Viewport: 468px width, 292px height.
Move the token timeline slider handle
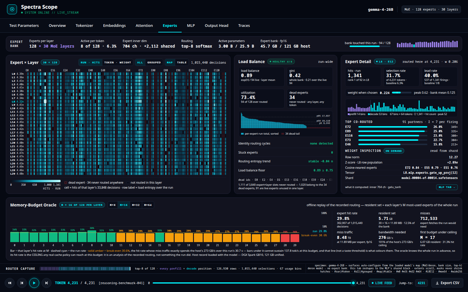click(x=353, y=283)
